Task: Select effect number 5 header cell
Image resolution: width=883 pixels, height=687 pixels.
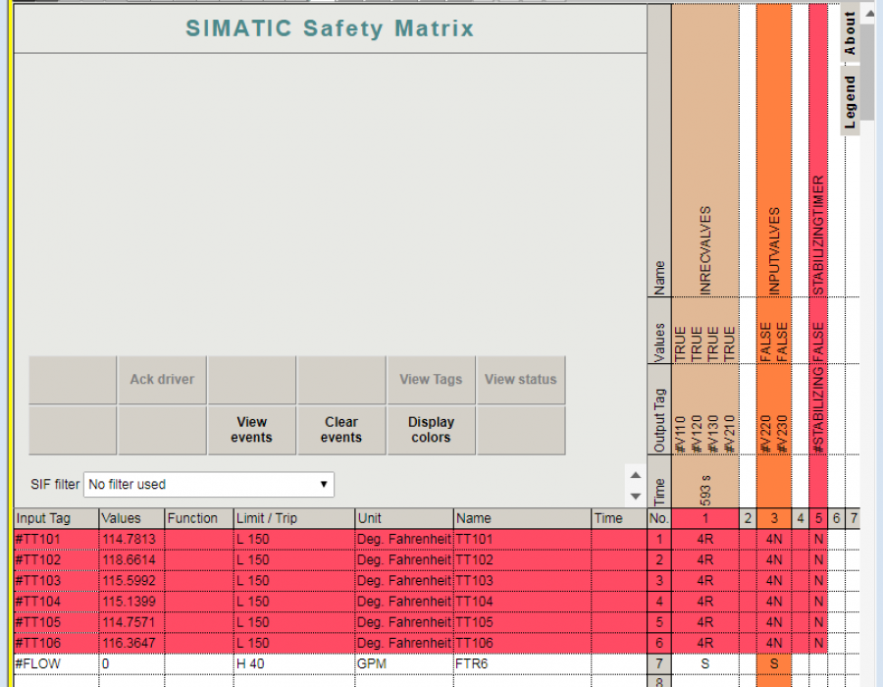Action: click(818, 518)
